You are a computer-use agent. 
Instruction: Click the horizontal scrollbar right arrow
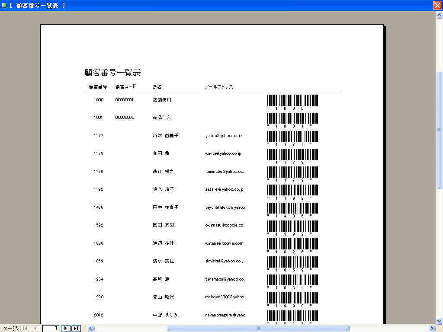(432, 329)
